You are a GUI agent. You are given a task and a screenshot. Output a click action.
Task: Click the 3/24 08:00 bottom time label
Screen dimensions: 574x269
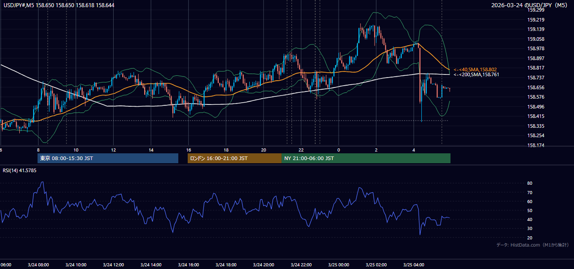point(38,265)
